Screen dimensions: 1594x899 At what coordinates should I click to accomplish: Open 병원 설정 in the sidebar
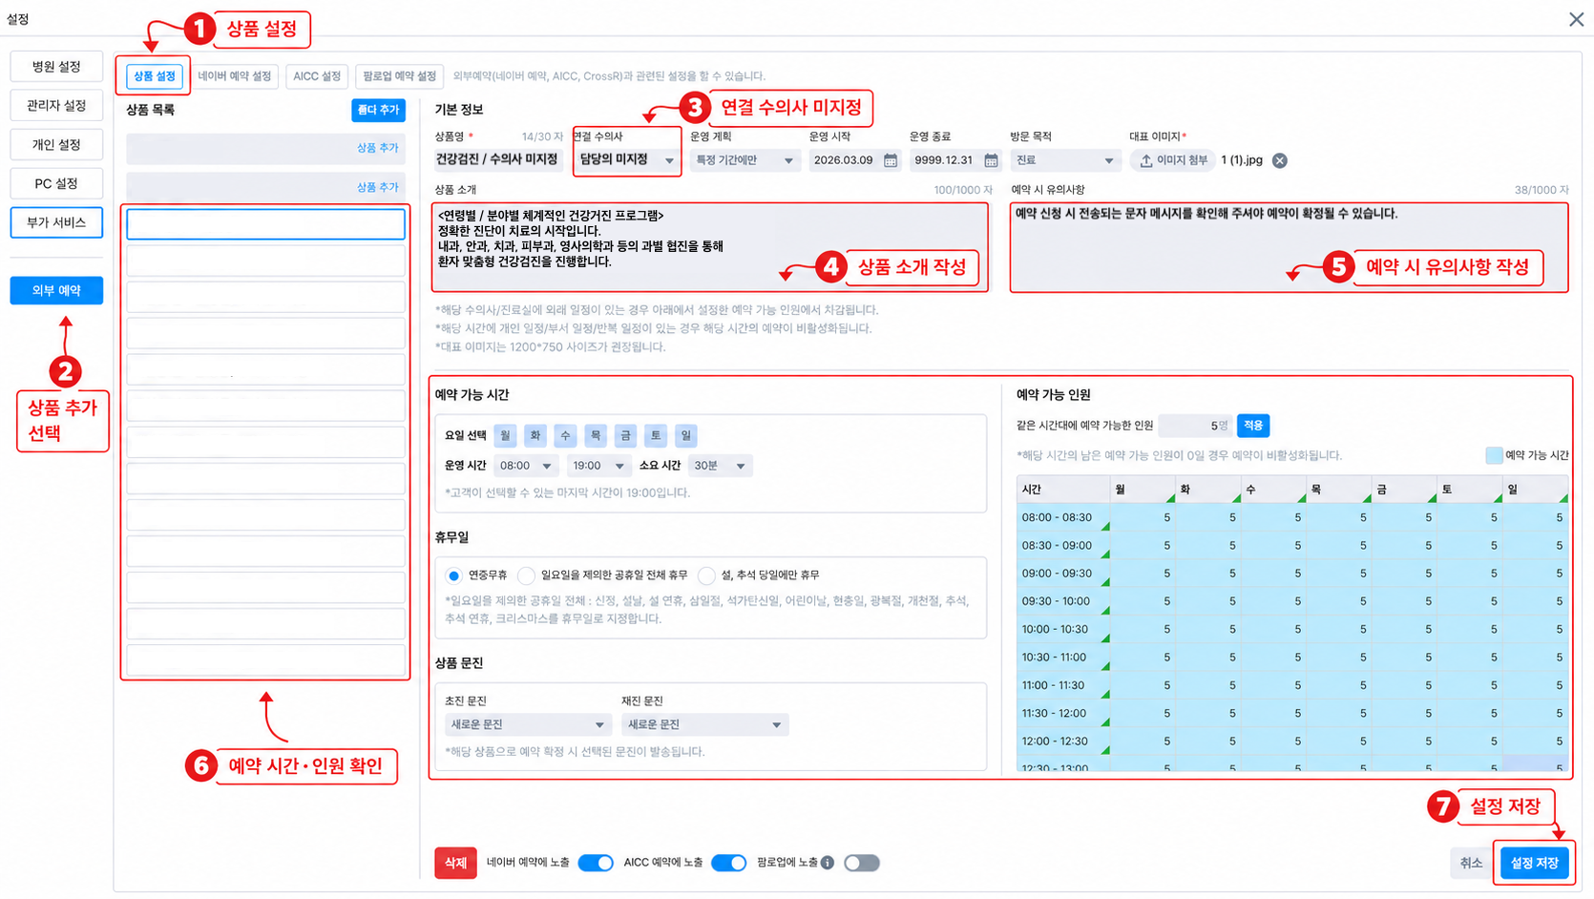click(56, 67)
